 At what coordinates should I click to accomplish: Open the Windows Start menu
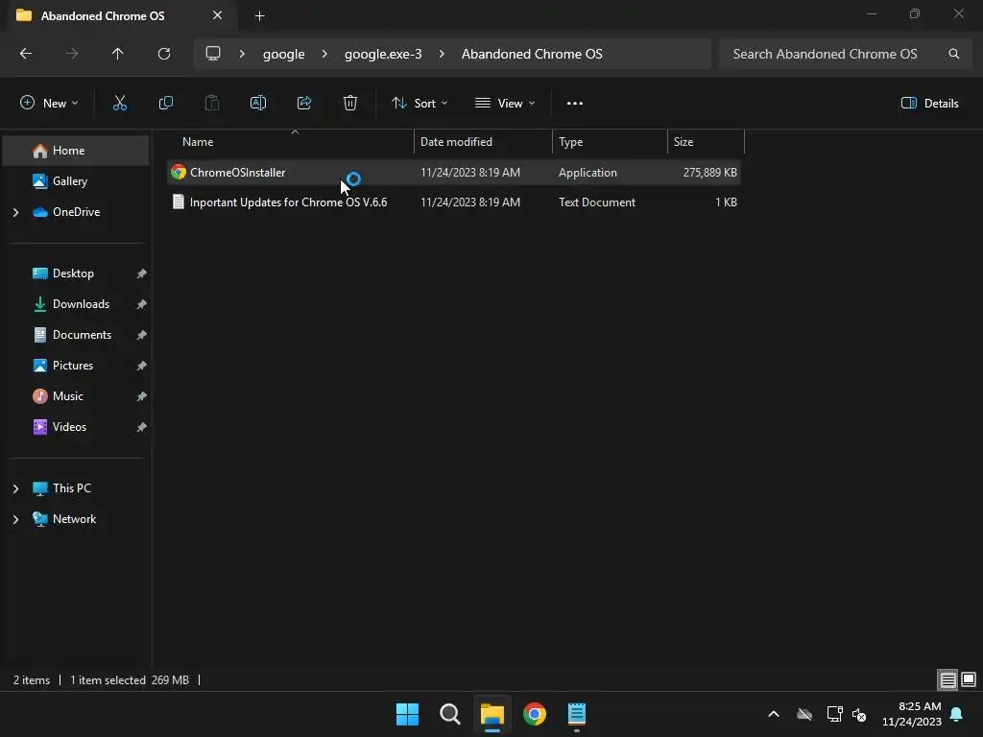[x=407, y=714]
